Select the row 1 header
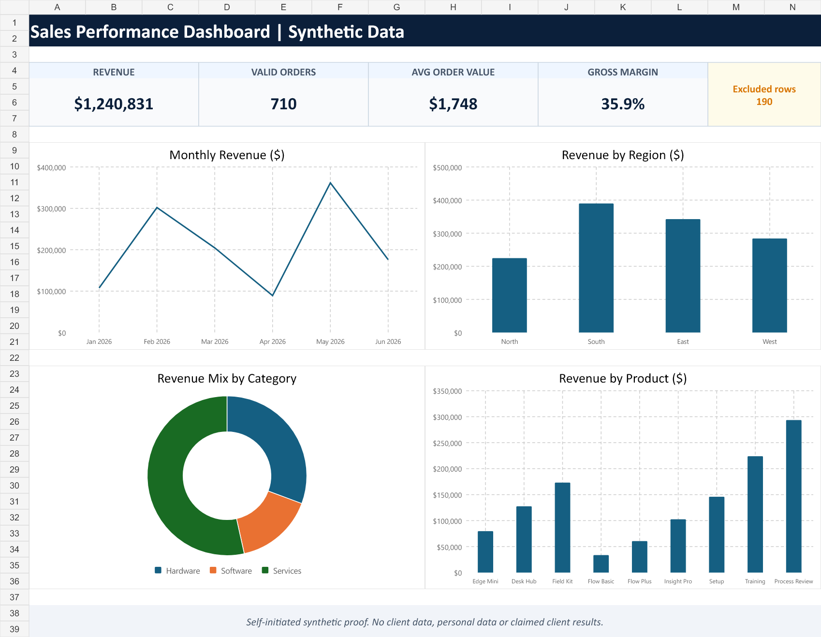 coord(15,23)
